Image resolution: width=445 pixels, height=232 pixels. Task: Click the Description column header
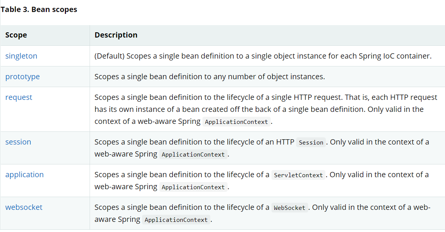pyautogui.click(x=116, y=35)
